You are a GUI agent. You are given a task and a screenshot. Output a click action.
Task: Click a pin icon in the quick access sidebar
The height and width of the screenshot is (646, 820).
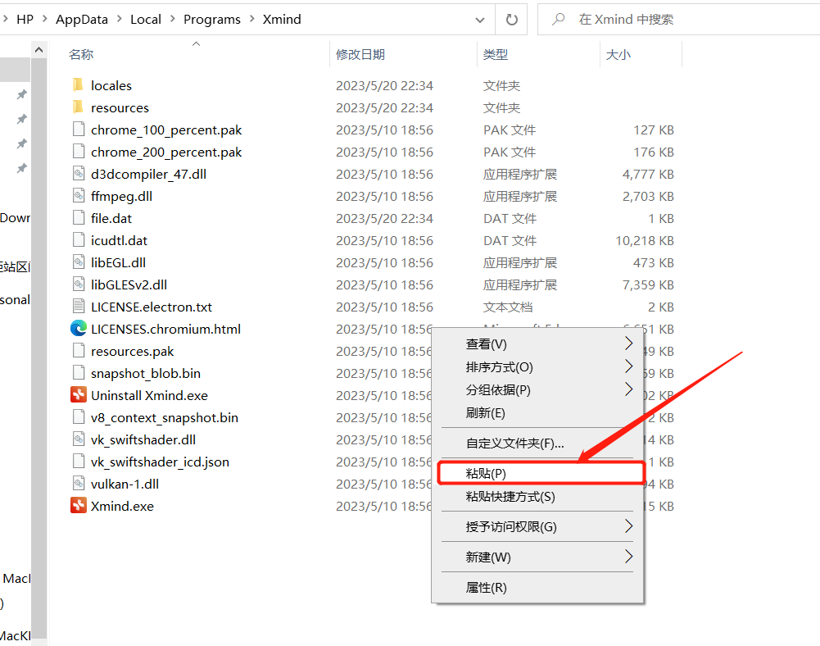[x=21, y=94]
